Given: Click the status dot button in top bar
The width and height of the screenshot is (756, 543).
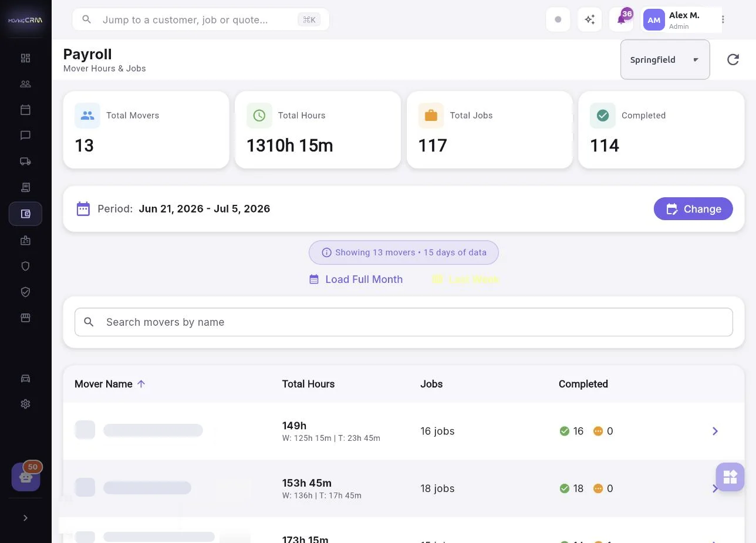Looking at the screenshot, I should point(558,19).
